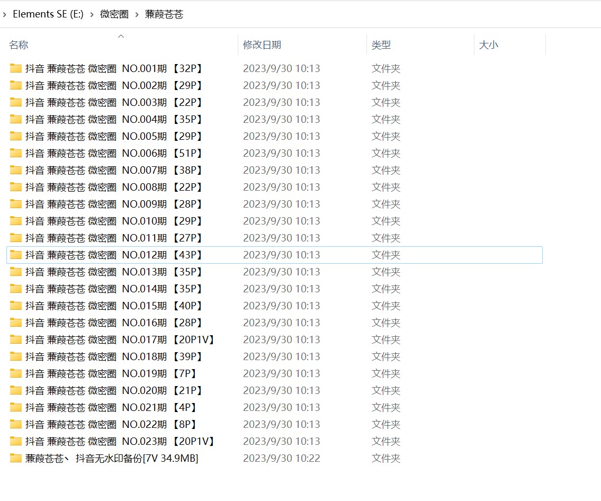Viewport: 601px width, 501px height.
Task: Select the NO.003期 【22P】 folder name
Action: [114, 102]
